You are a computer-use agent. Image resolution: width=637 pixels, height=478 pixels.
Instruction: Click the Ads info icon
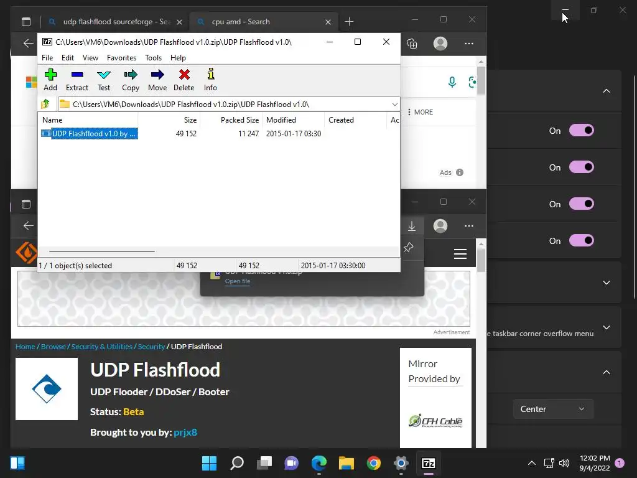click(x=460, y=172)
